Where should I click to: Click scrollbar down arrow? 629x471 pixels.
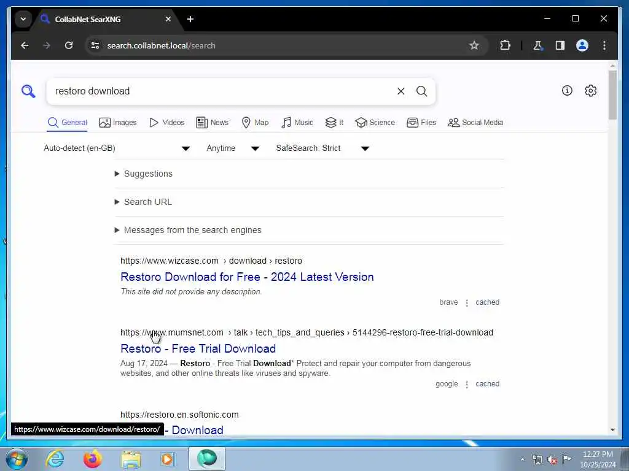[x=612, y=430]
